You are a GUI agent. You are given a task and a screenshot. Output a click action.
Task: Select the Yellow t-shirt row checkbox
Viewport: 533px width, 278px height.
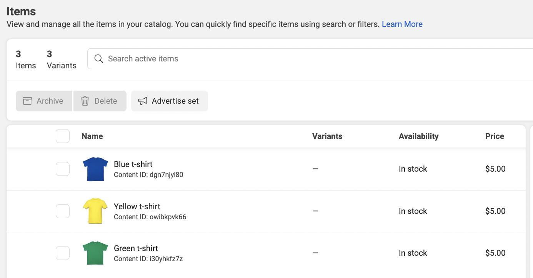pyautogui.click(x=63, y=211)
